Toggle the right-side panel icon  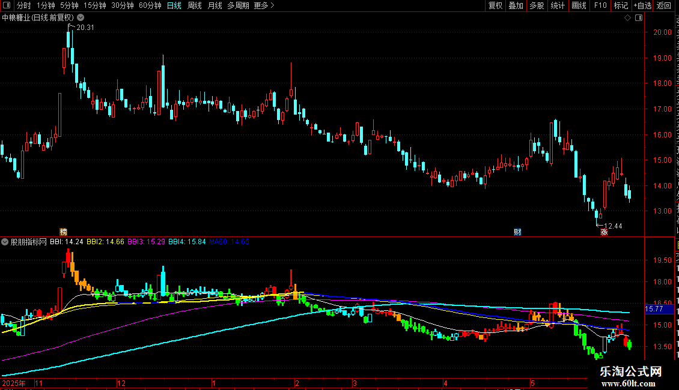pos(639,18)
